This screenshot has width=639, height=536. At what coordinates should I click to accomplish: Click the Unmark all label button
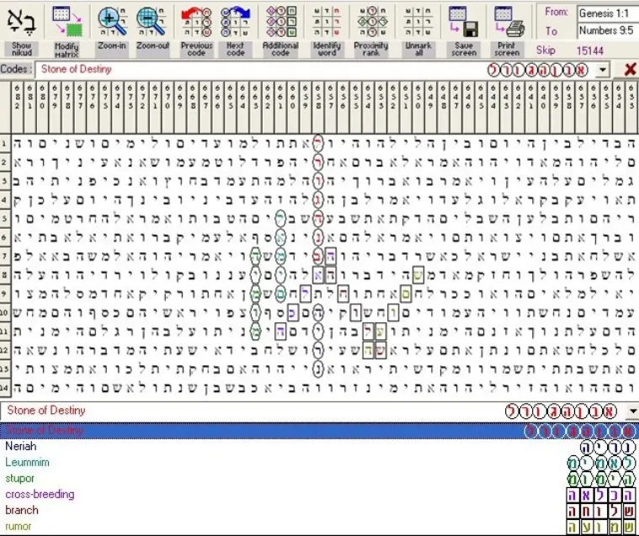pyautogui.click(x=418, y=49)
